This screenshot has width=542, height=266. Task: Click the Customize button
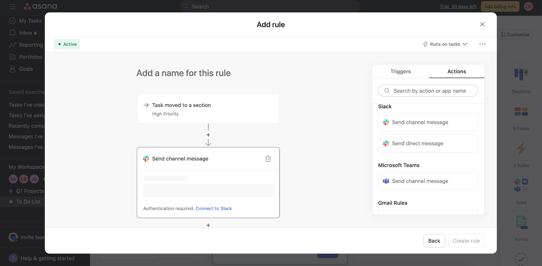click(x=515, y=35)
